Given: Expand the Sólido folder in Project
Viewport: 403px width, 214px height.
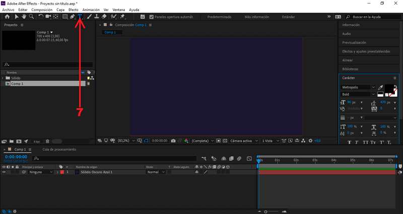Looking at the screenshot, I should point(3,78).
